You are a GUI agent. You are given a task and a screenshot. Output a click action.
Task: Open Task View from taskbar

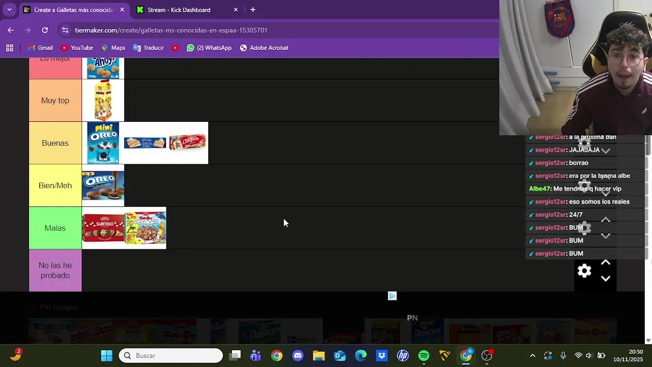[235, 355]
